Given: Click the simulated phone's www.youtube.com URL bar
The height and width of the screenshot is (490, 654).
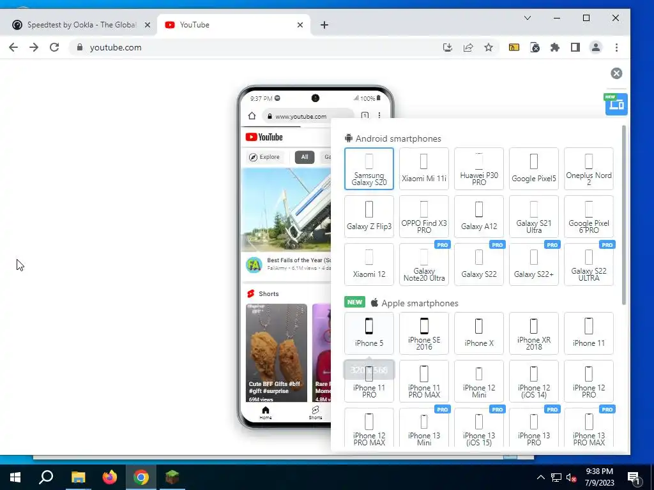Looking at the screenshot, I should point(308,116).
